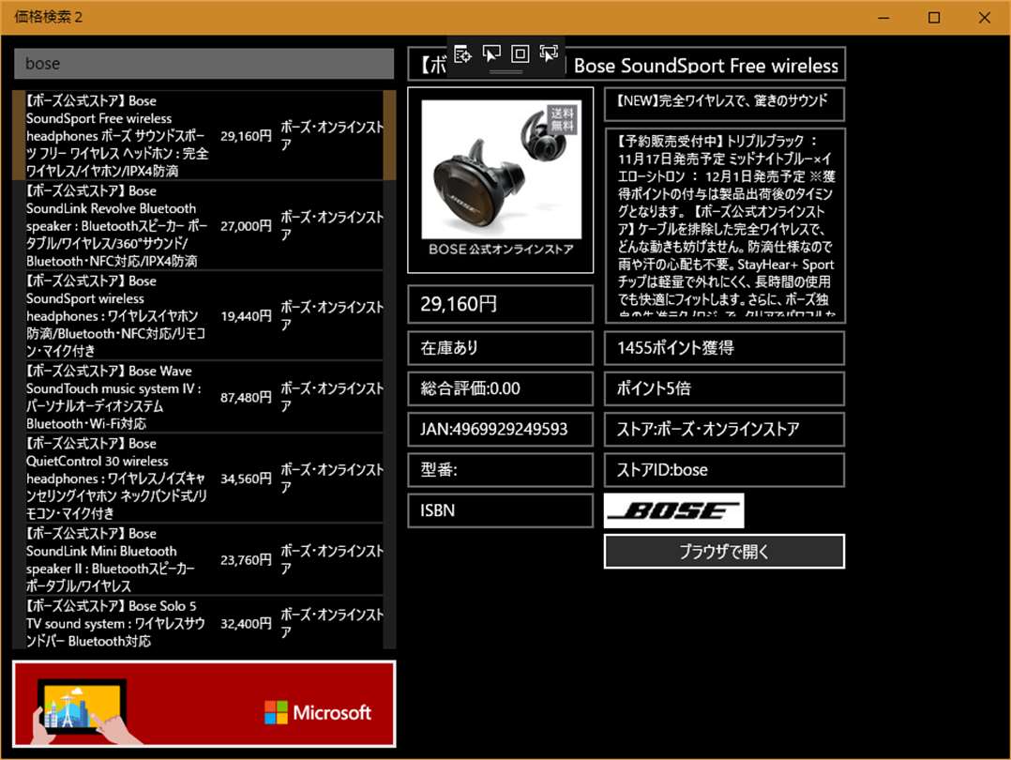Viewport: 1011px width, 760px height.
Task: Click the search field containing "bose"
Action: (204, 64)
